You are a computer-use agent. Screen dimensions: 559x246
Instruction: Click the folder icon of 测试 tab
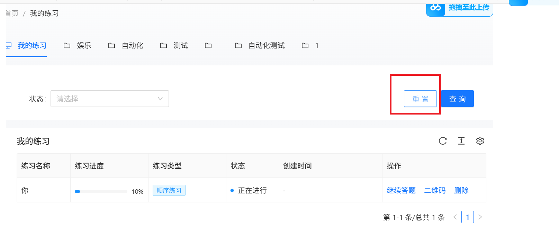(x=163, y=46)
